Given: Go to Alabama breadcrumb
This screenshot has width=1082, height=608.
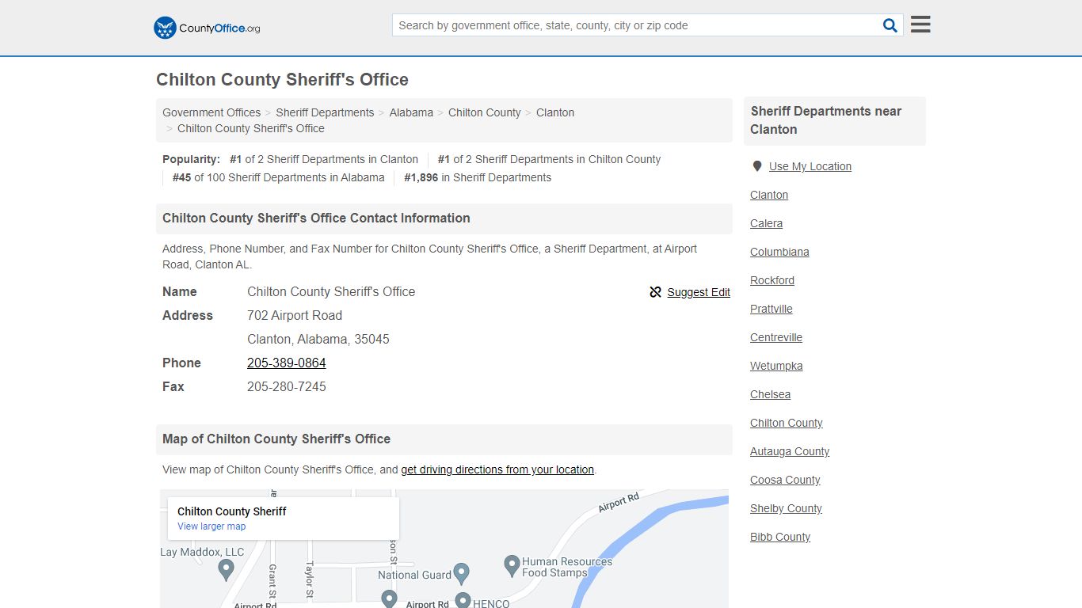Looking at the screenshot, I should [411, 112].
